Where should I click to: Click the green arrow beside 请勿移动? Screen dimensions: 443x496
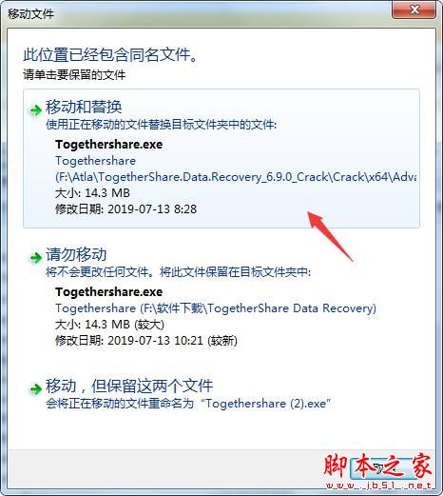point(35,257)
